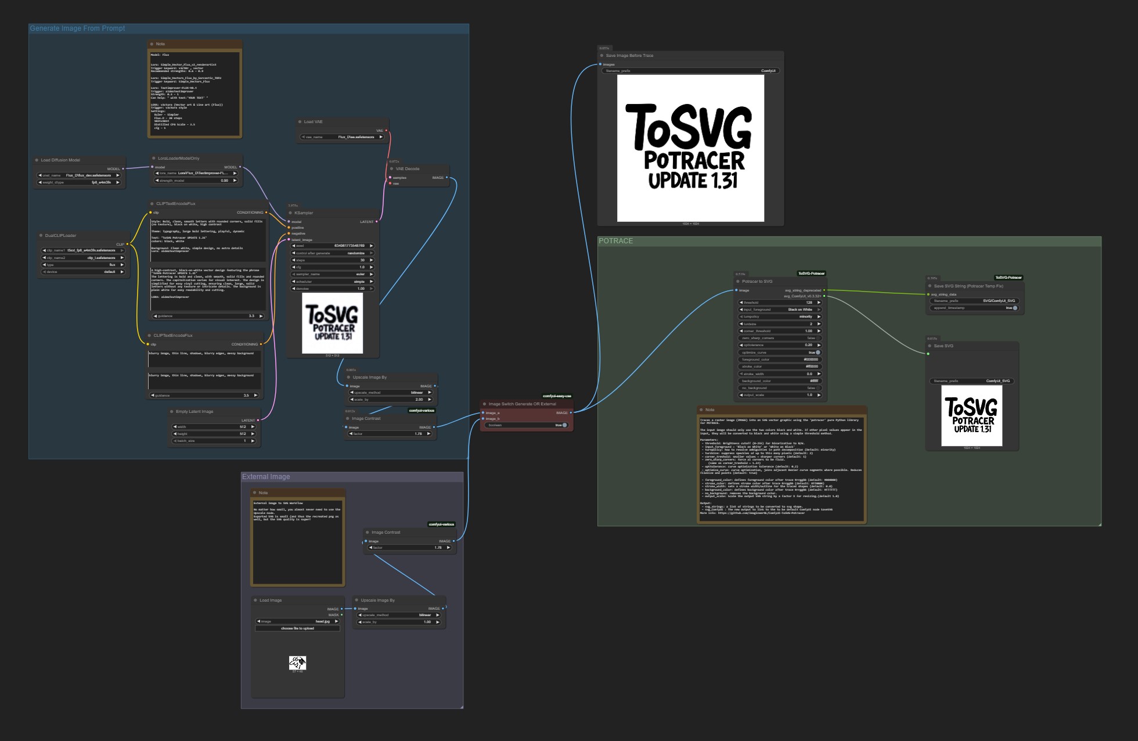1138x741 pixels.
Task: Collapse the Save Image Before Trace node dot
Action: (x=602, y=56)
